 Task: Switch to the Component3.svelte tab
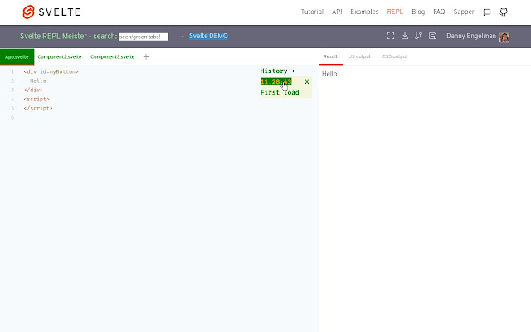click(x=113, y=57)
